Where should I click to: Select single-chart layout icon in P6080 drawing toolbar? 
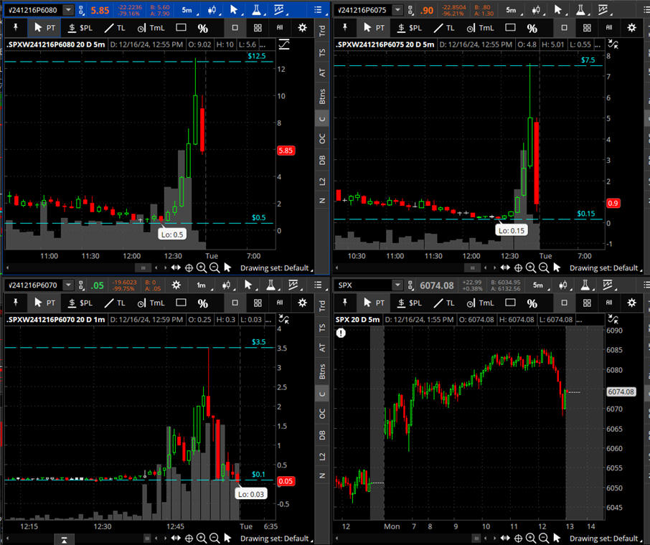tap(235, 28)
